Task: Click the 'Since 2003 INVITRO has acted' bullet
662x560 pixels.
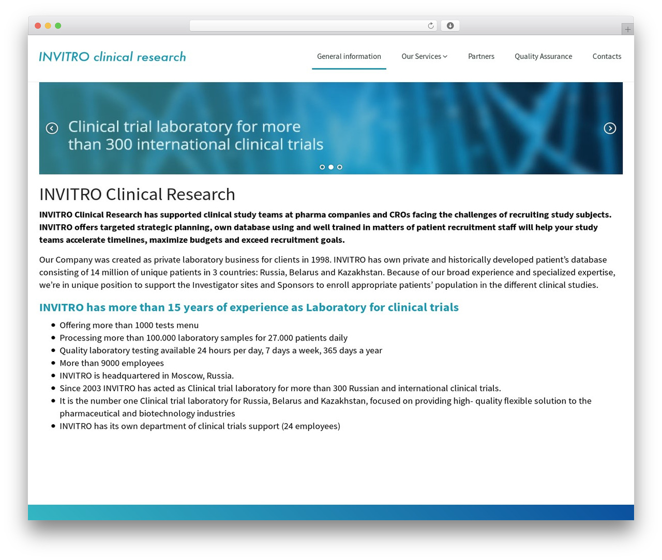Action: point(280,388)
